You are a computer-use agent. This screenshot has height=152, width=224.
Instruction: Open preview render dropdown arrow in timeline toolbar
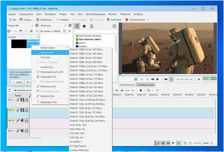click(x=153, y=90)
